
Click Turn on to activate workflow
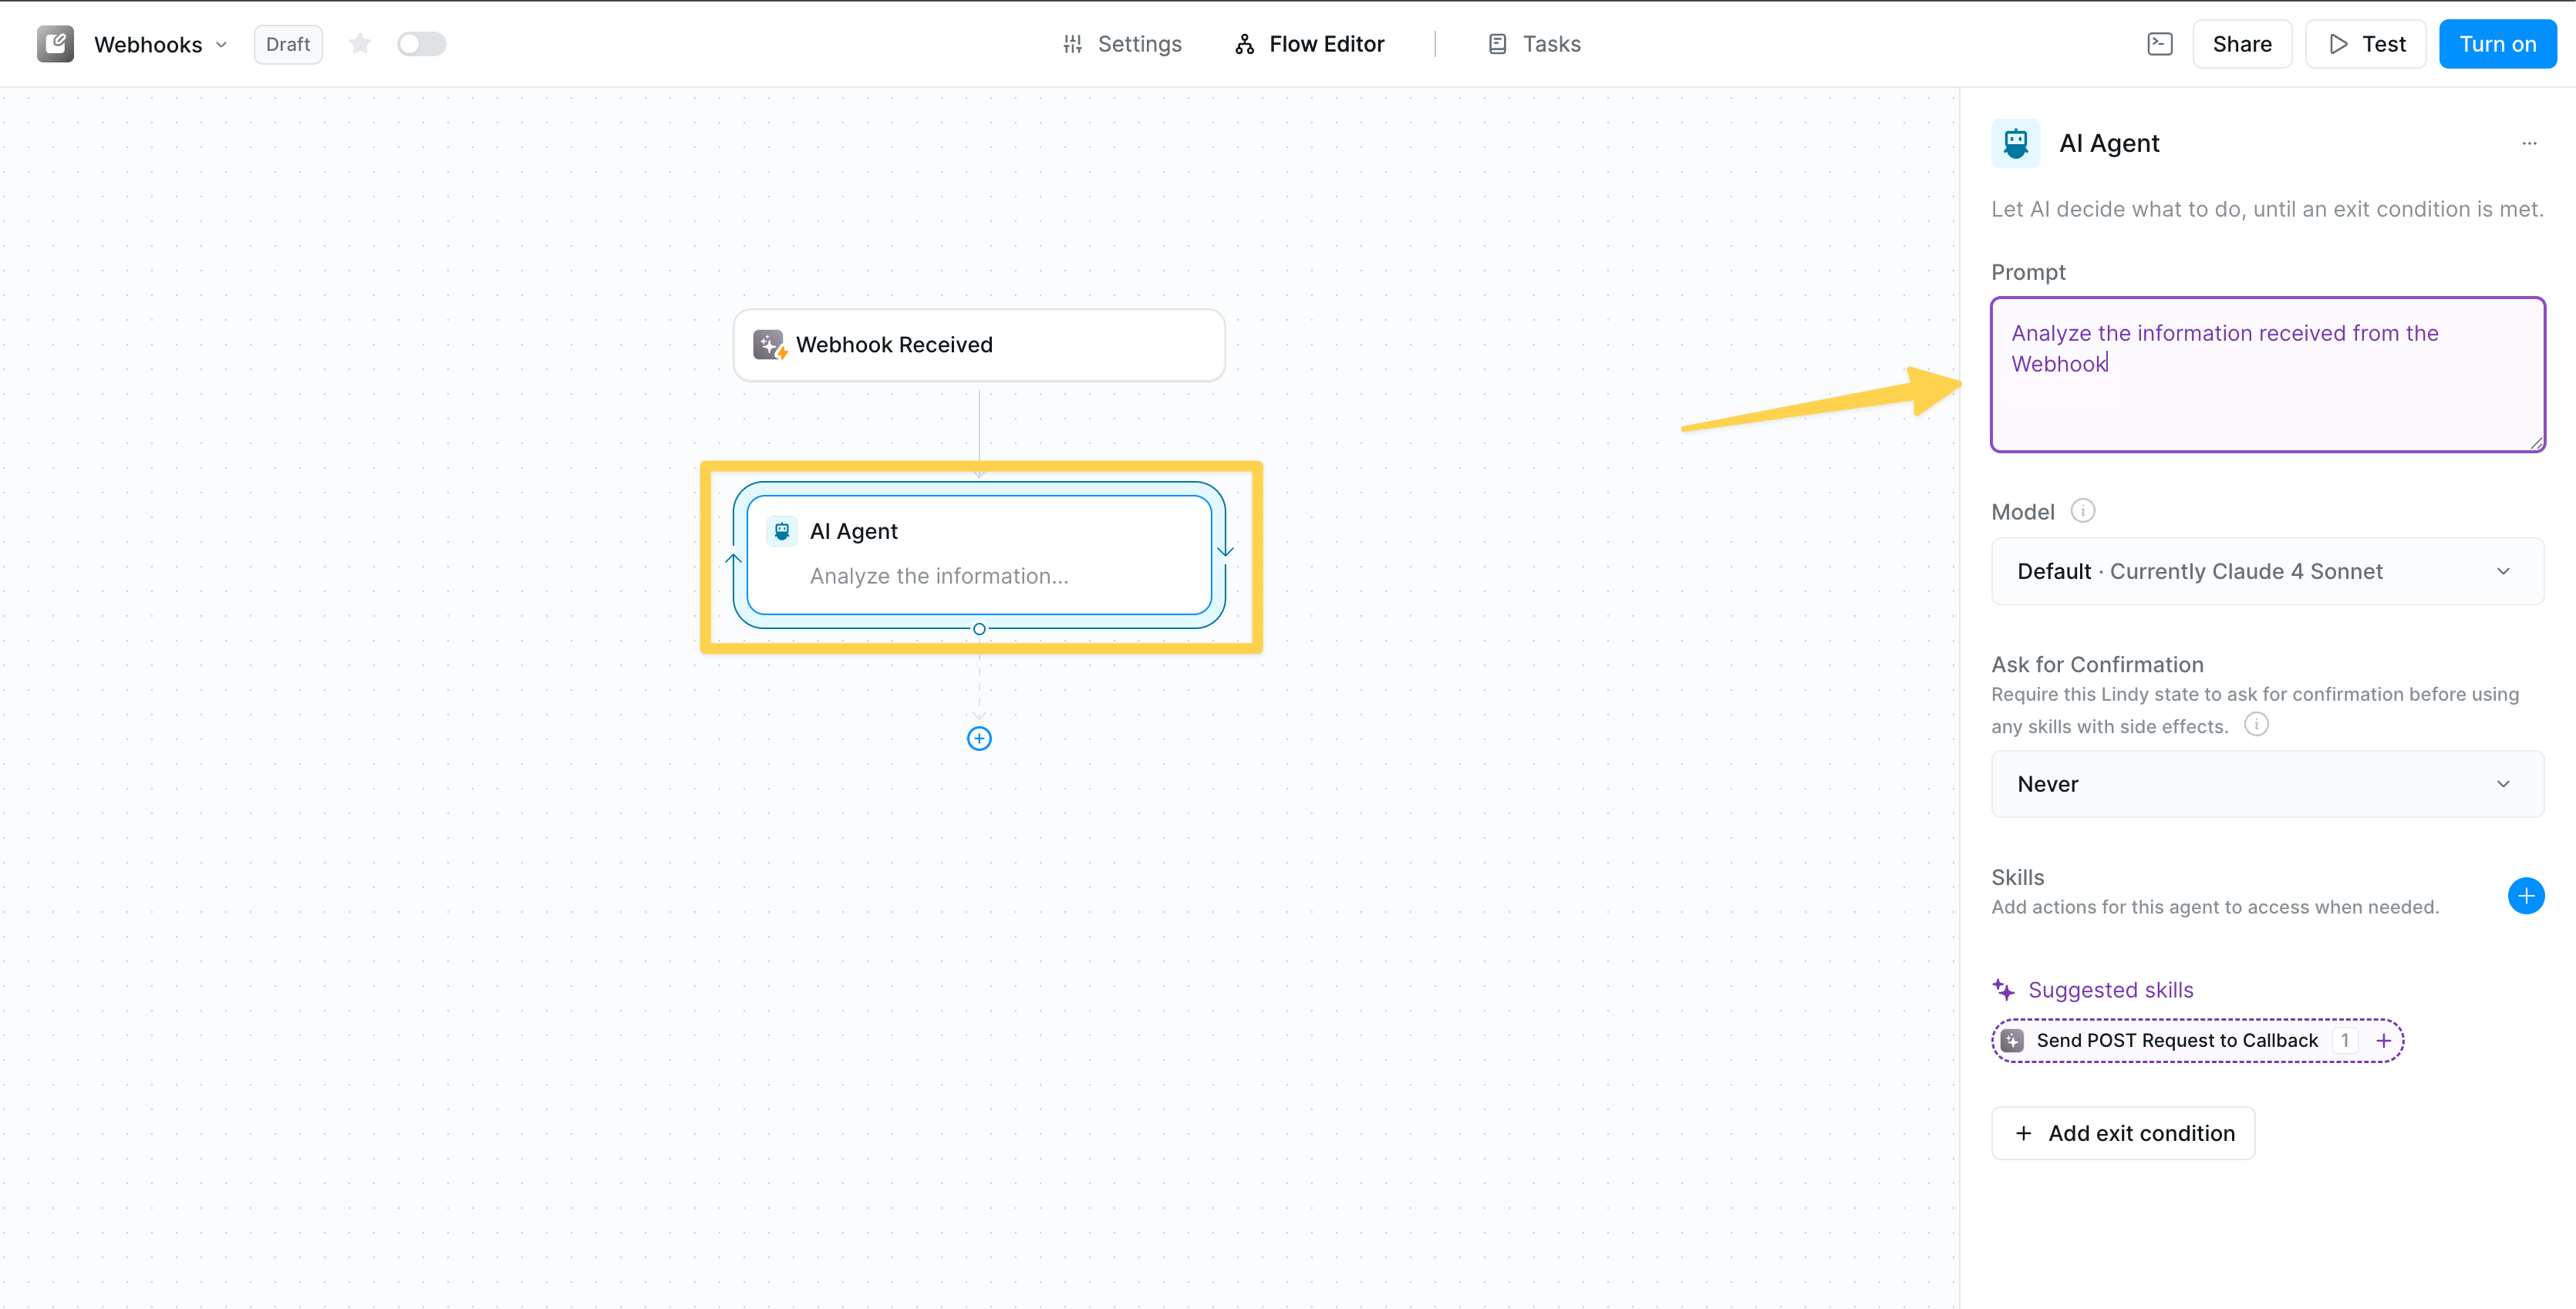[2497, 43]
